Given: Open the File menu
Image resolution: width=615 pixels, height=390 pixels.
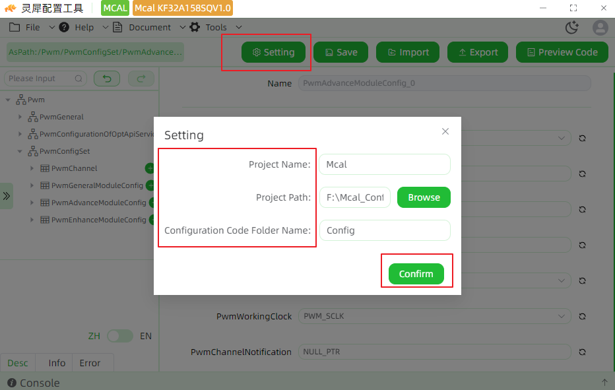Looking at the screenshot, I should pyautogui.click(x=32, y=27).
